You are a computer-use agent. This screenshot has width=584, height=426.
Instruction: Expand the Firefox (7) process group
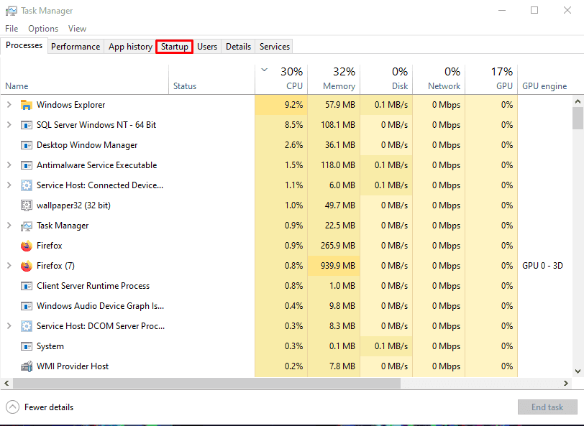tap(9, 266)
